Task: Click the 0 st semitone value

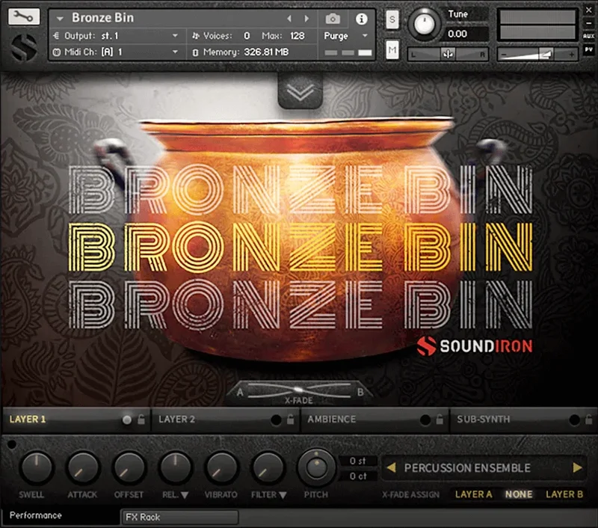Action: click(x=358, y=461)
